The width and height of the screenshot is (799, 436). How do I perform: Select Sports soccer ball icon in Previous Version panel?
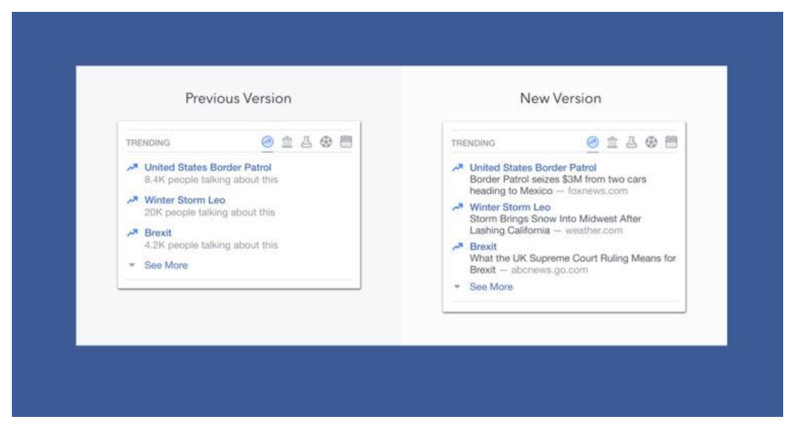326,142
